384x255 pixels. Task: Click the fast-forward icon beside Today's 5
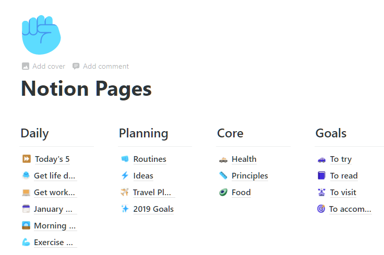27,159
